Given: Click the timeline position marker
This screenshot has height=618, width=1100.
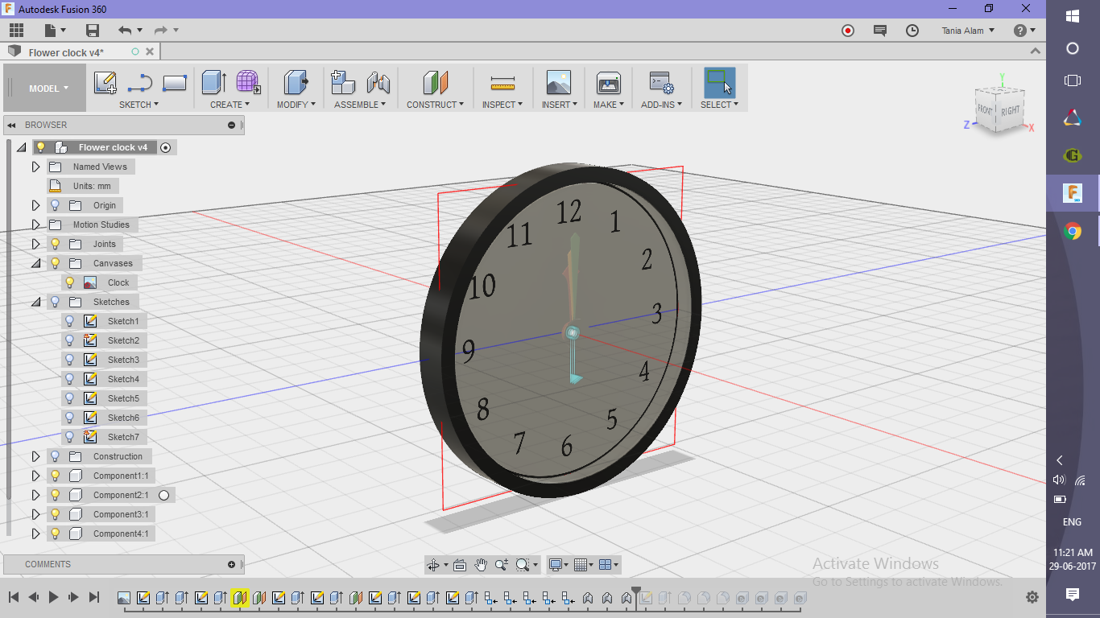Looking at the screenshot, I should [636, 594].
